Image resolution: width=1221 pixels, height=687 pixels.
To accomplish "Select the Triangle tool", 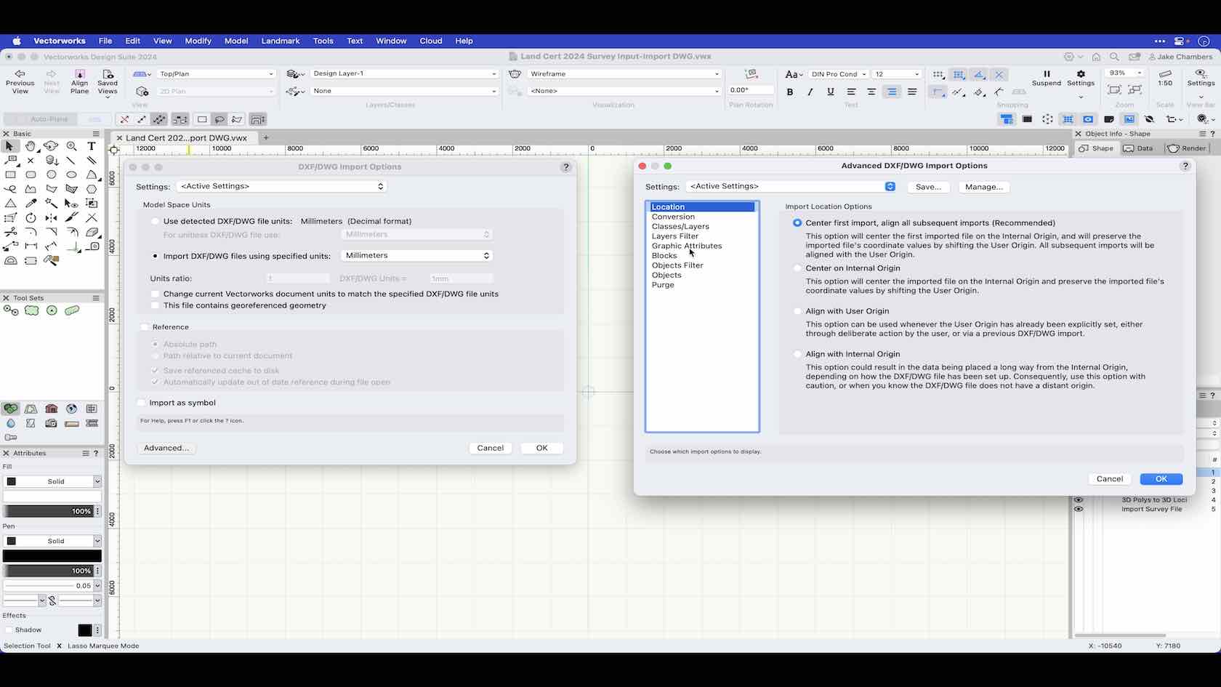I will pyautogui.click(x=10, y=204).
